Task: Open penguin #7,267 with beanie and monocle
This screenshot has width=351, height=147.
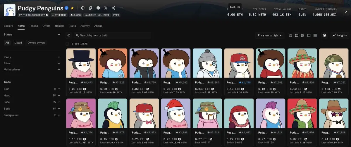Action: click(x=207, y=72)
